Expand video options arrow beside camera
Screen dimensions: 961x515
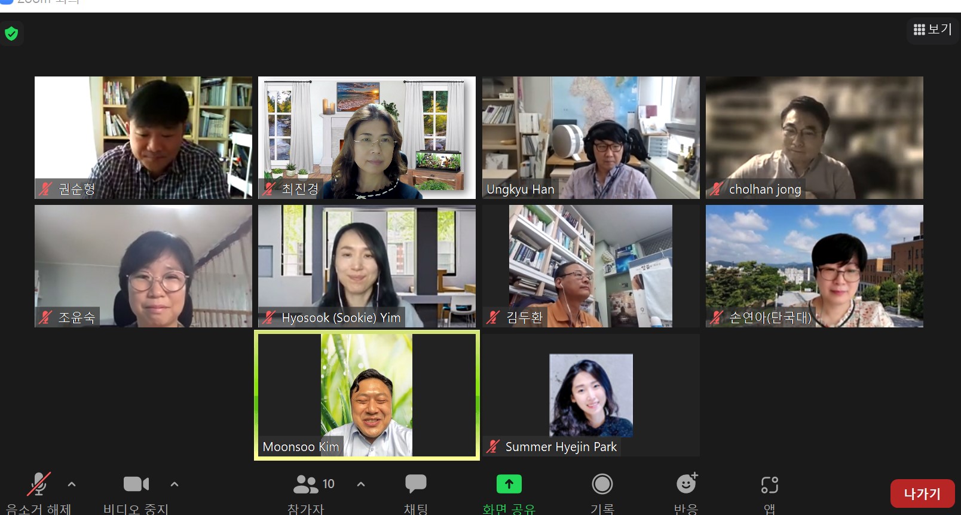tap(175, 484)
